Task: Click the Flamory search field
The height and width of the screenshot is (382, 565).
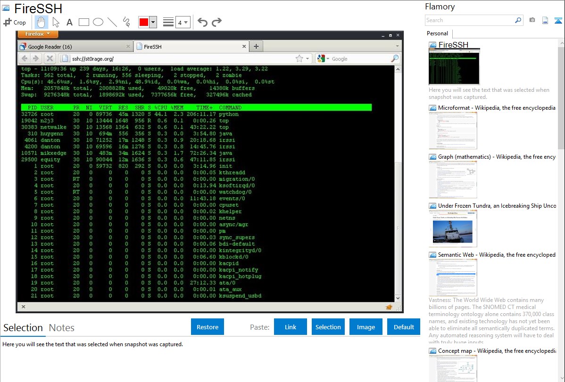Action: click(470, 20)
